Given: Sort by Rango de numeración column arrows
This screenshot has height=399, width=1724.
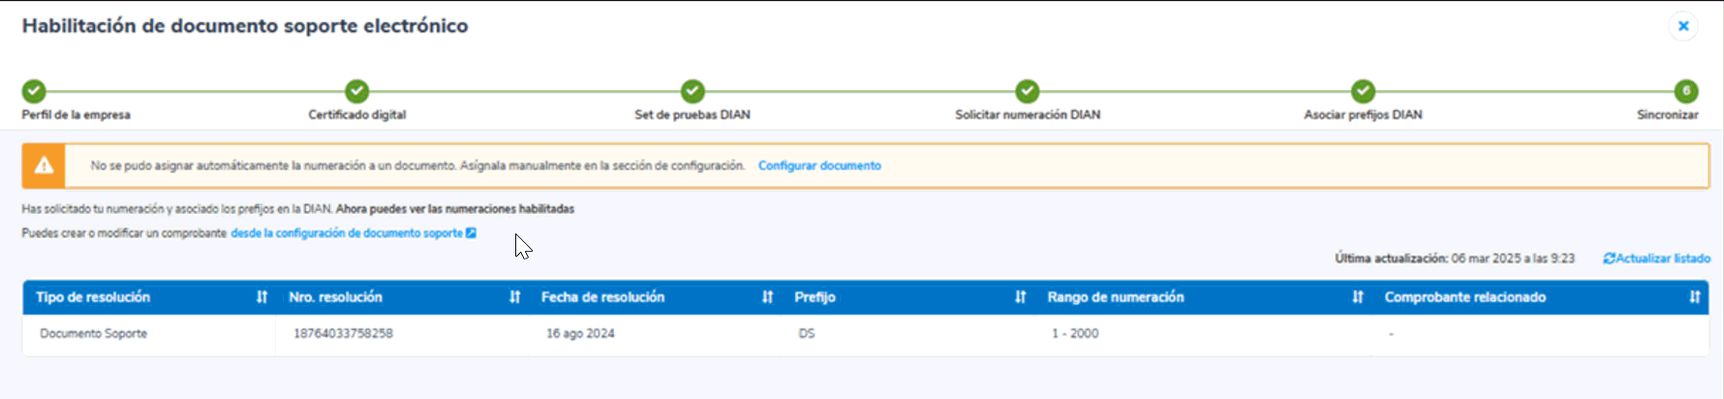Looking at the screenshot, I should (x=1358, y=297).
